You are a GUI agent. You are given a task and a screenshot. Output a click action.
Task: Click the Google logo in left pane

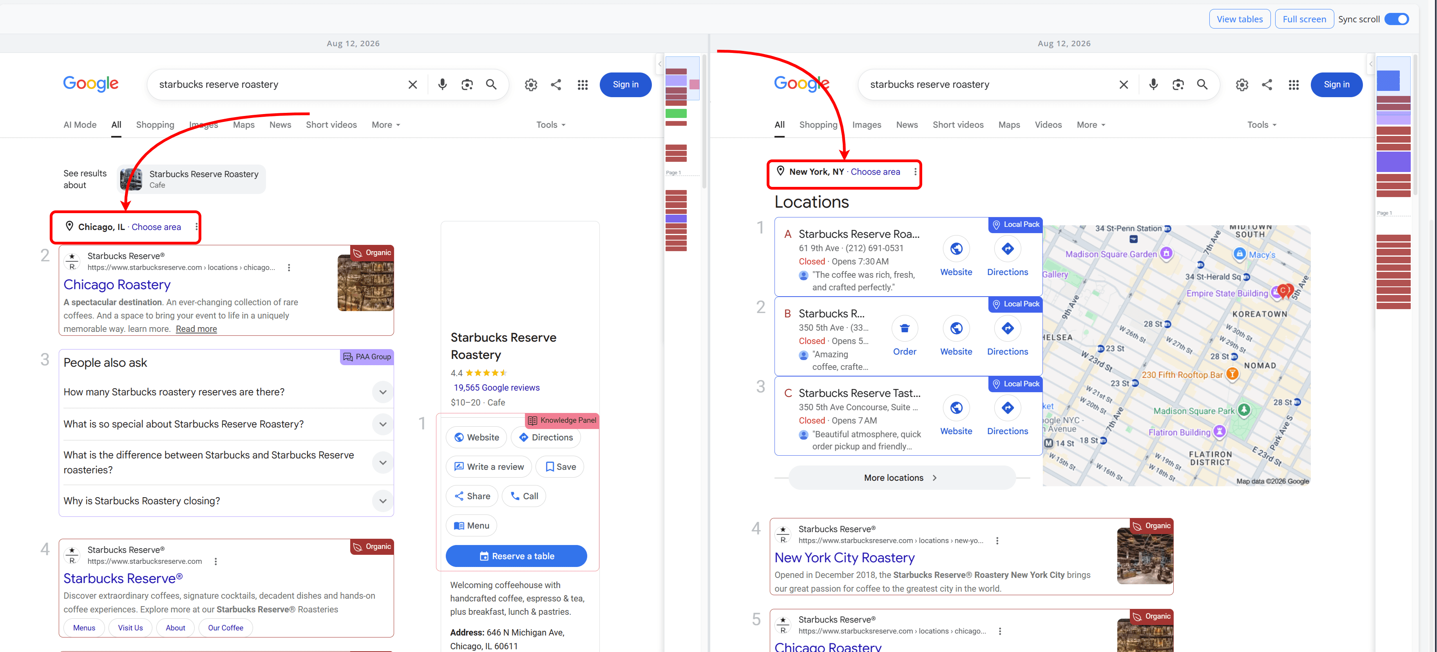tap(90, 84)
